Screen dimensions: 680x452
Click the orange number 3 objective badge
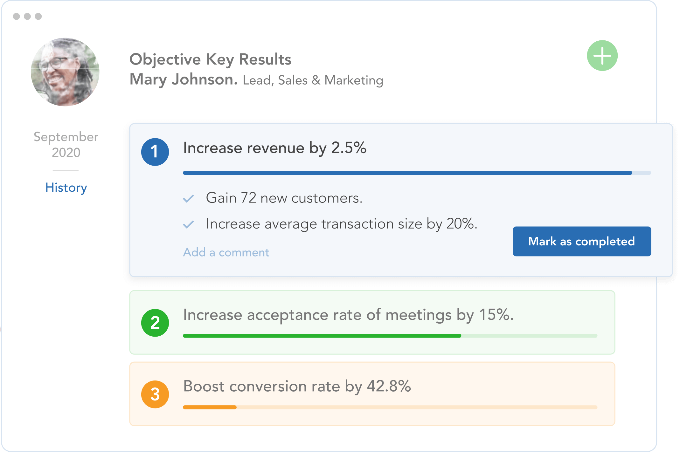155,394
